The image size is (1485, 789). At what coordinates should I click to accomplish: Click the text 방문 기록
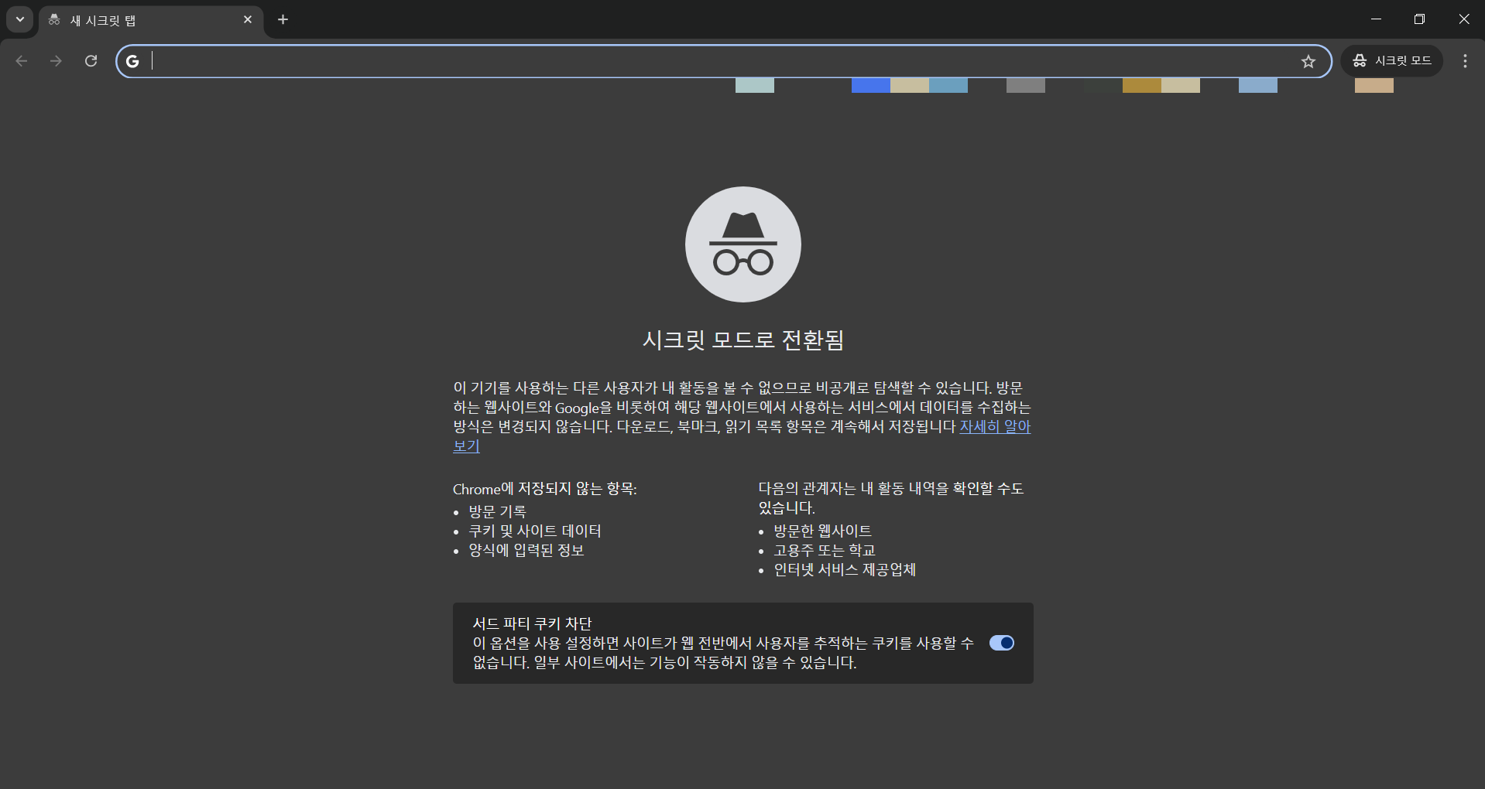pos(497,511)
